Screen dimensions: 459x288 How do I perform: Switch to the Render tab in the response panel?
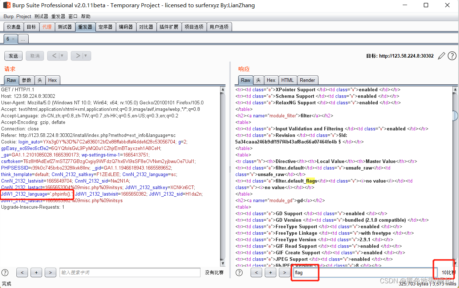click(x=307, y=80)
